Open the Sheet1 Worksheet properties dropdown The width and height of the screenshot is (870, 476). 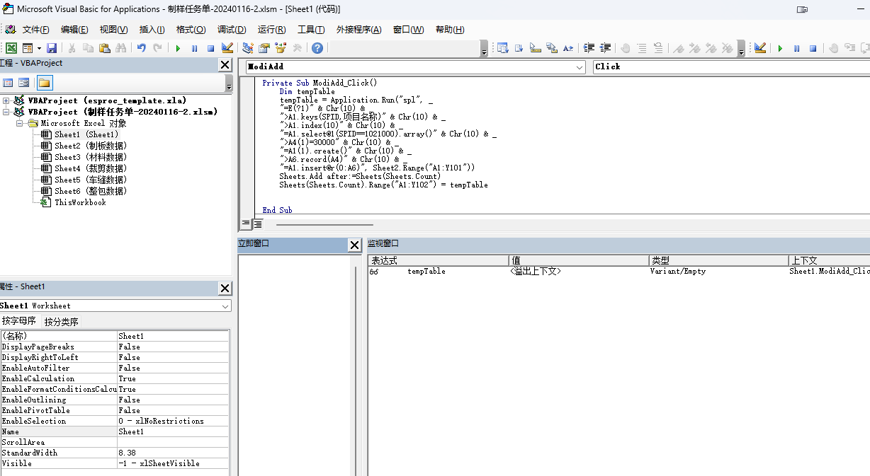pyautogui.click(x=225, y=306)
